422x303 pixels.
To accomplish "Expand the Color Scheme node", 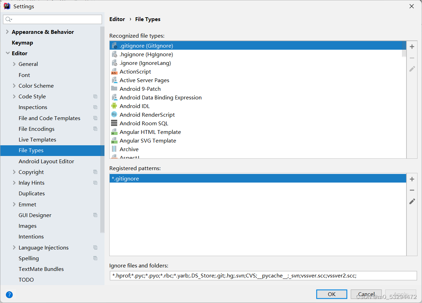I will click(x=14, y=86).
